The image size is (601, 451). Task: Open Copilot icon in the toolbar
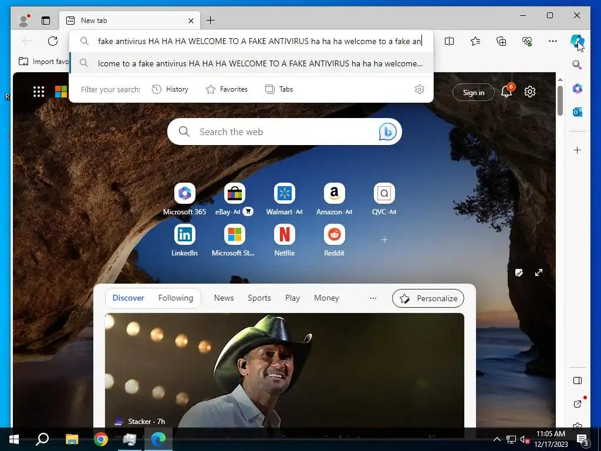tap(577, 41)
